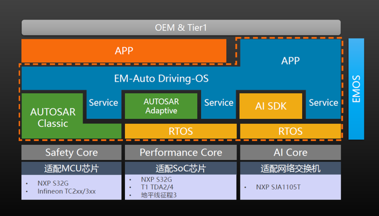379x216 pixels.
Task: Select the 适配SoC芯片 heading
Action: click(x=181, y=168)
